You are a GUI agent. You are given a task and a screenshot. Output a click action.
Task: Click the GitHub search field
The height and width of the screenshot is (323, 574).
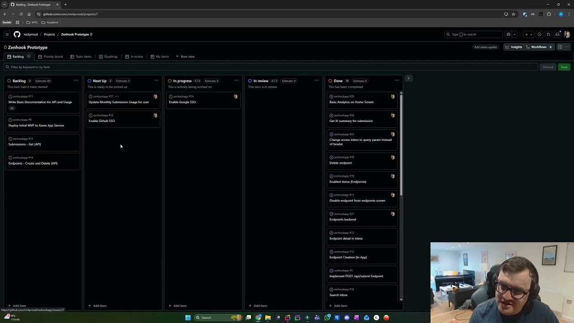coord(473,34)
